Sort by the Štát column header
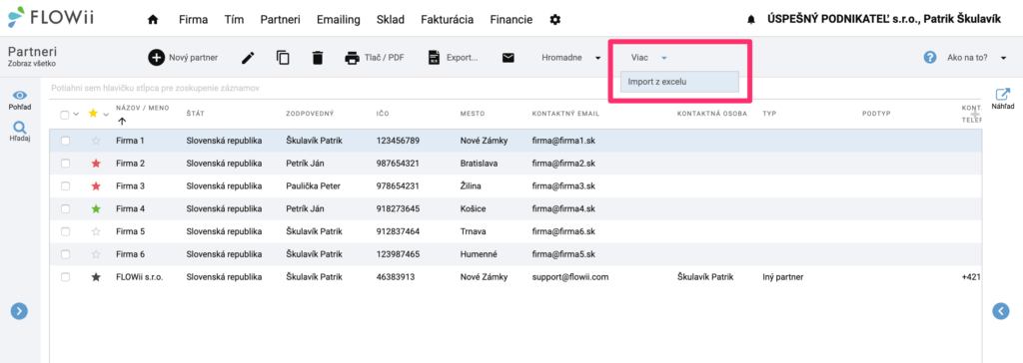 195,114
